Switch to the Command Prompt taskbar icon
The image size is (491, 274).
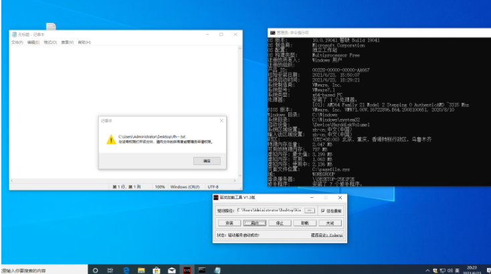pos(202,270)
